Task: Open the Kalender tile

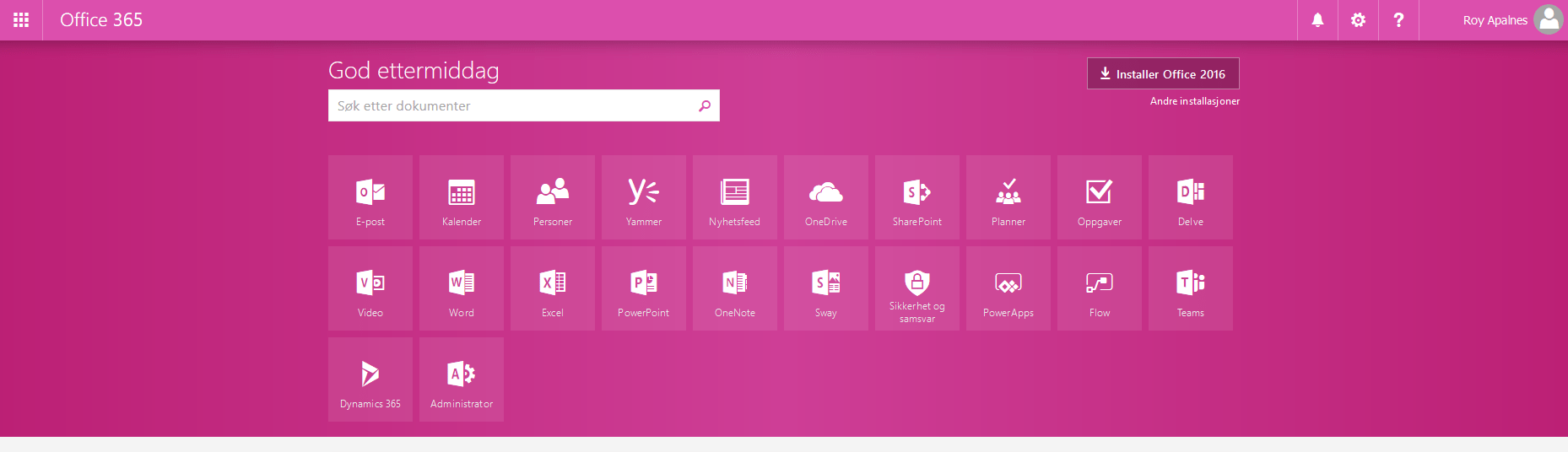Action: pyautogui.click(x=462, y=197)
